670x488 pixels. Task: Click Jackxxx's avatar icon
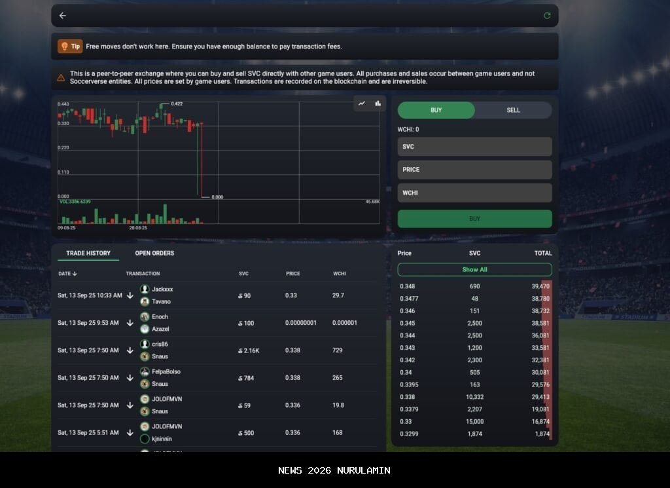[145, 289]
